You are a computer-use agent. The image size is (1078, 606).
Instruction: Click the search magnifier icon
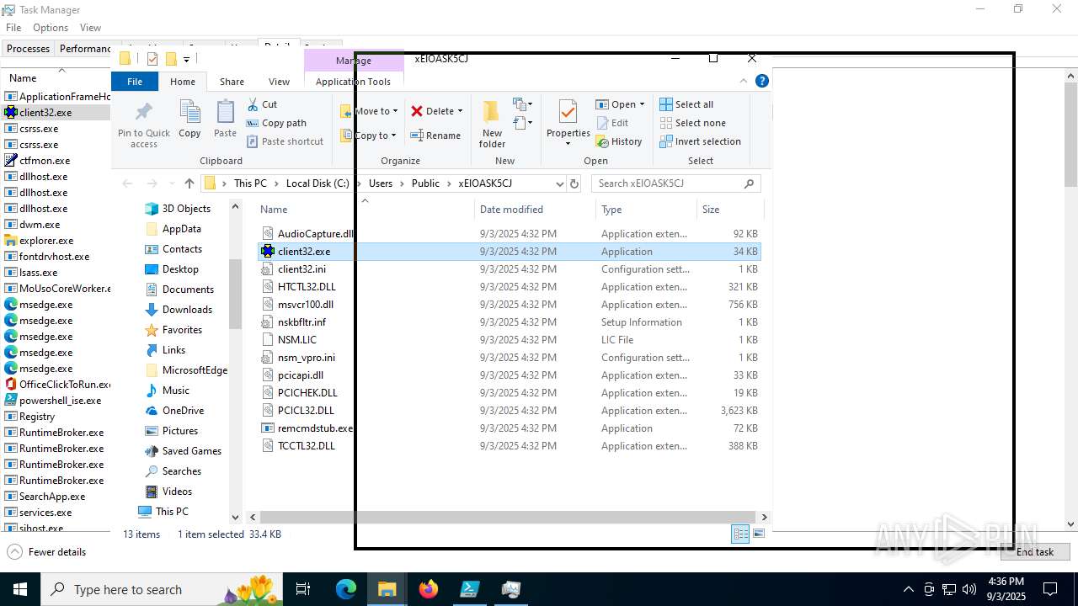click(749, 183)
